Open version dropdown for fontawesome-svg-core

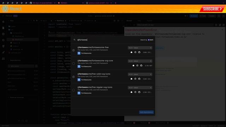pyautogui.click(x=140, y=61)
